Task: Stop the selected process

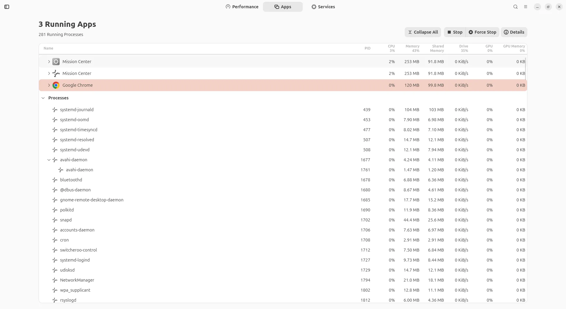Action: 455,32
